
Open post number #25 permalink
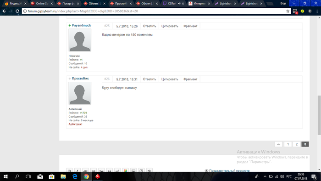click(107, 26)
